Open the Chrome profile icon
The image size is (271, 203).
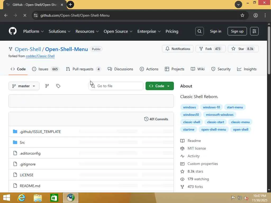(256, 15)
